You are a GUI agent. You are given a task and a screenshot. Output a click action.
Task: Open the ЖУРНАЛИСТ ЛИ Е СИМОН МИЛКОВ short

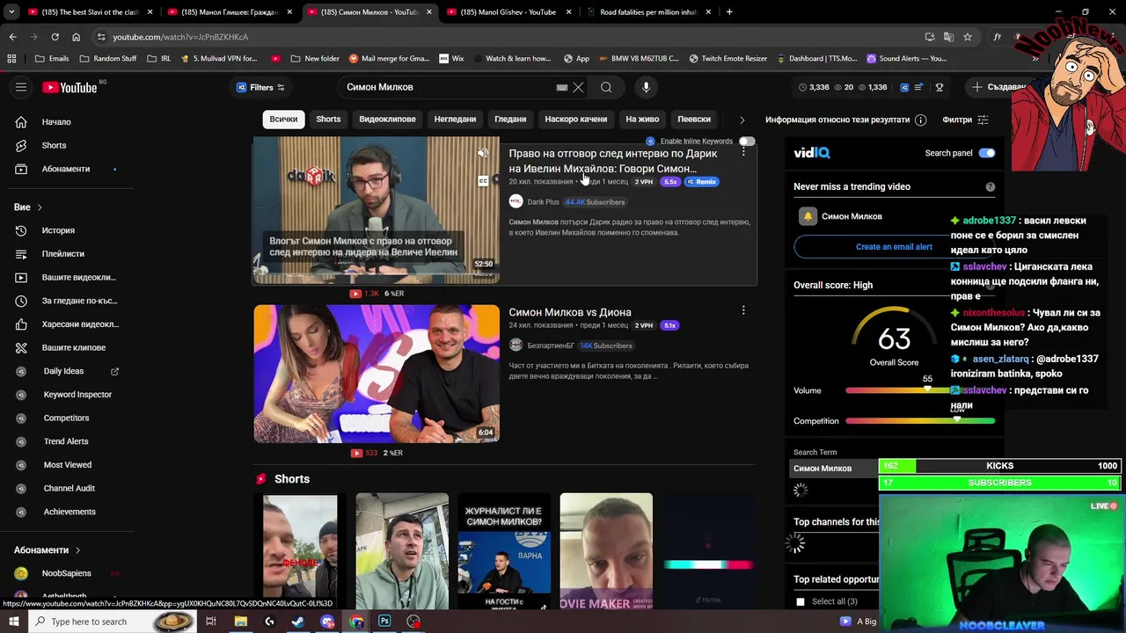click(504, 551)
